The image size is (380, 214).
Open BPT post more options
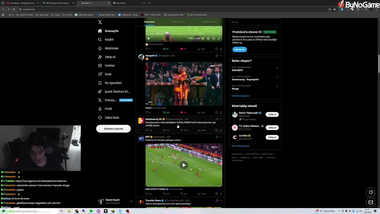(221, 137)
